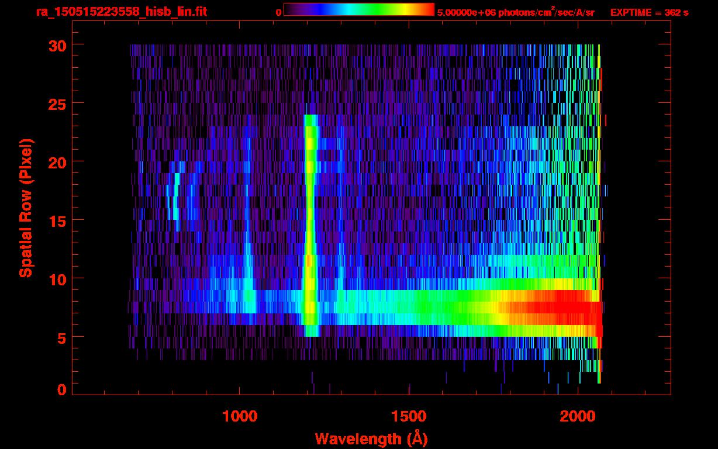Image resolution: width=718 pixels, height=449 pixels.
Task: Select the EXPTIME = 362 s label
Action: pos(649,12)
